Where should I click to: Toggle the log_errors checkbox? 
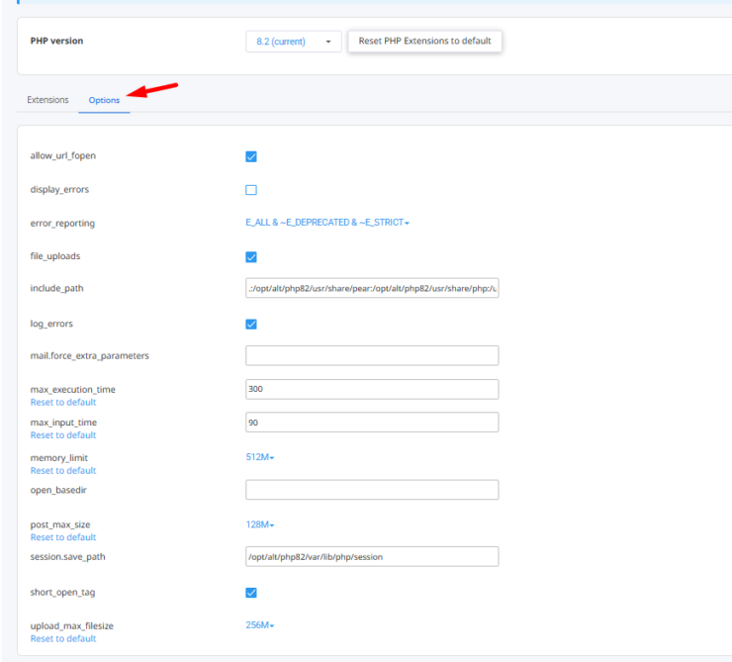[251, 324]
